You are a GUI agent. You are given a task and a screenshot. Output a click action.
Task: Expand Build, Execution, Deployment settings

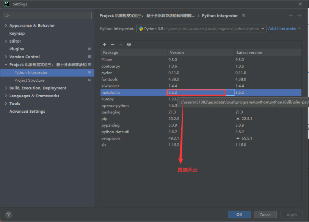[x=6, y=88]
